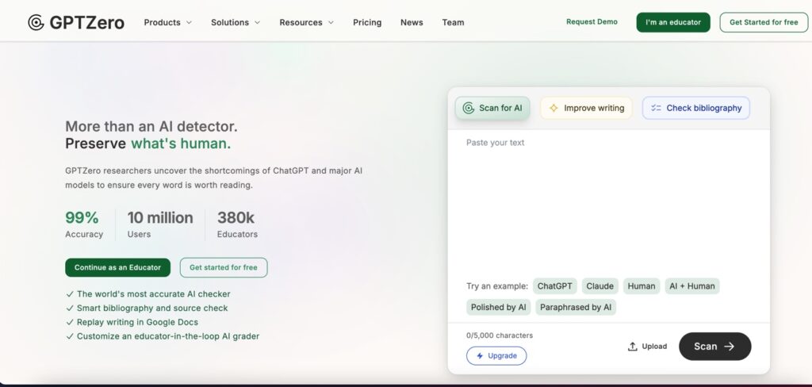Click the lightning bolt icon on Upgrade

pos(480,356)
